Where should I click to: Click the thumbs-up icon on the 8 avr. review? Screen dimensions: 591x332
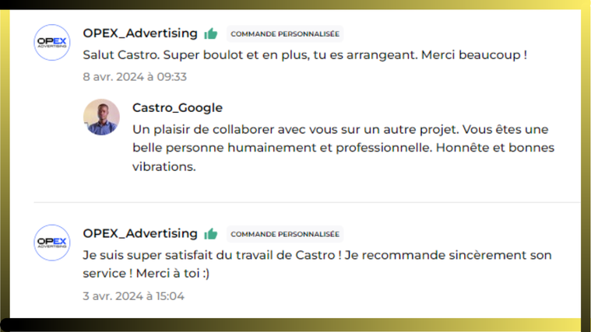(210, 33)
